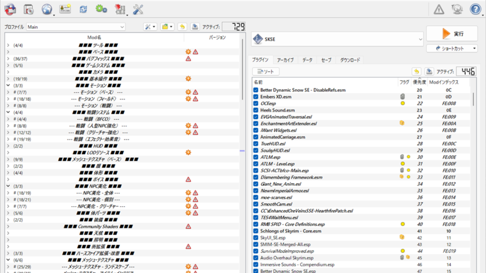The height and width of the screenshot is (273, 486).
Task: Uncheck the Embers XD.esm plugin checkbox
Action: coord(256,97)
